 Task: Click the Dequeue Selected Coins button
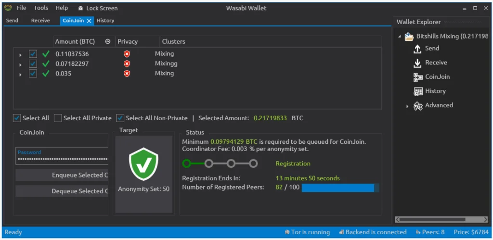62,191
